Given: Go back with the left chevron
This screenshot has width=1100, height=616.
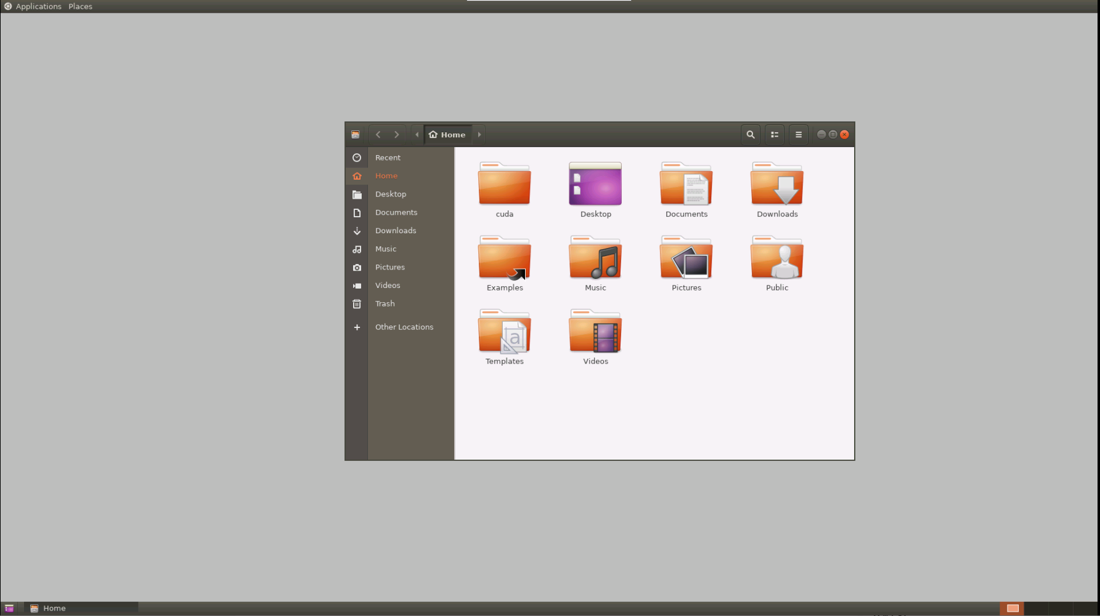Looking at the screenshot, I should pyautogui.click(x=378, y=135).
